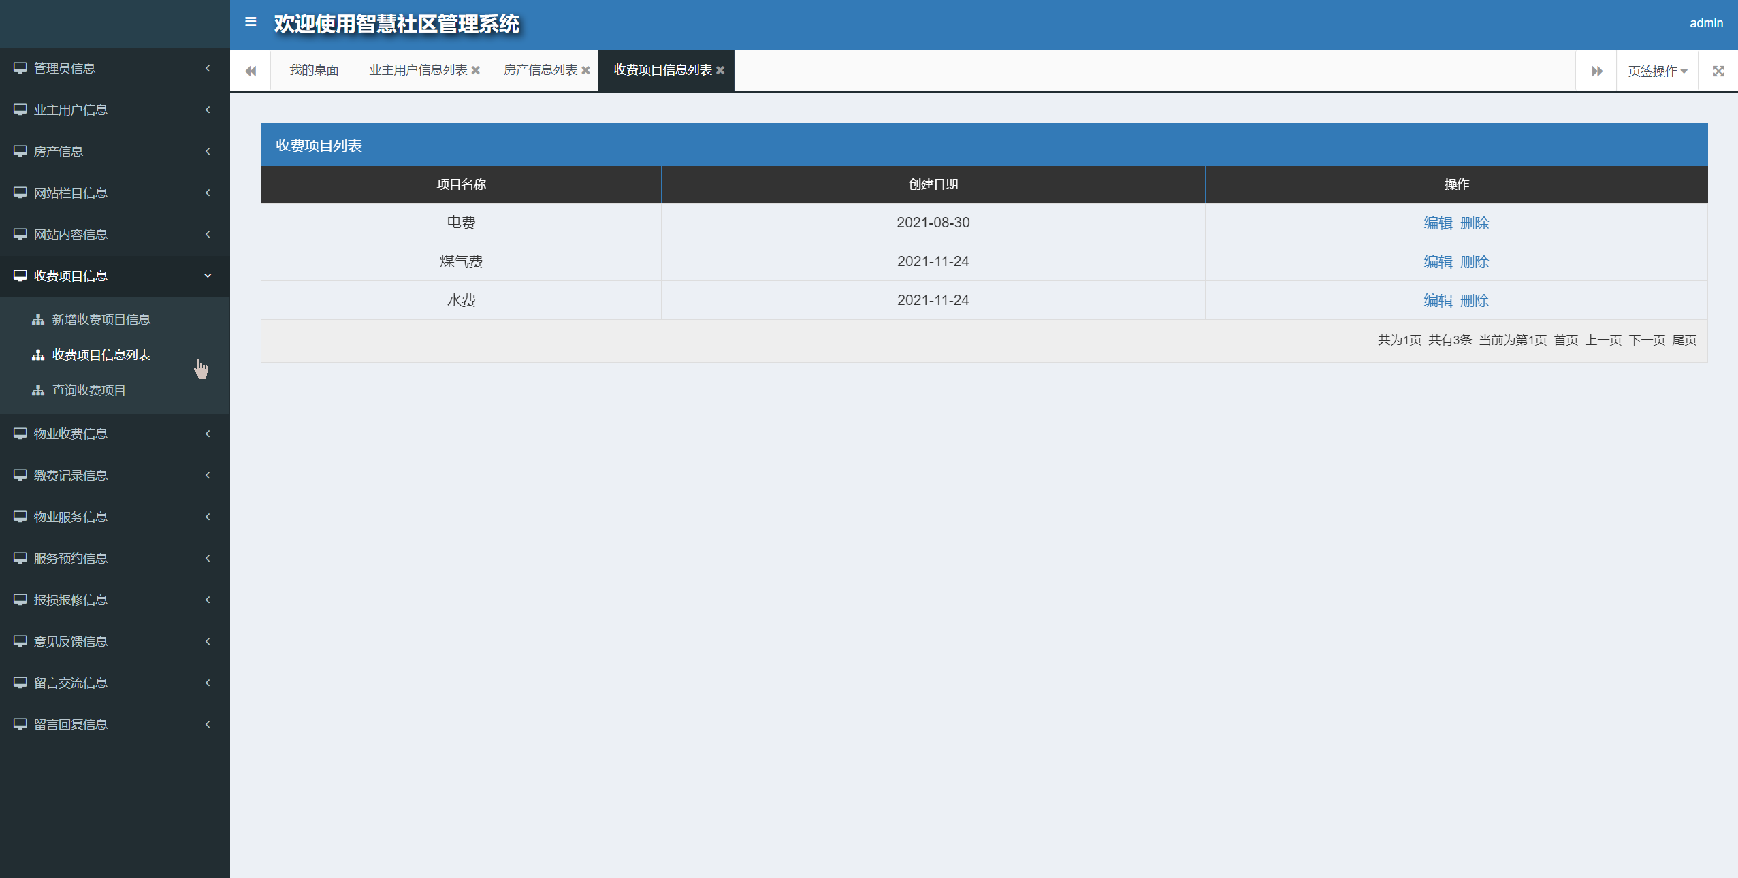Select 收费项目信息列表 in the sidebar
This screenshot has height=878, width=1738.
[101, 355]
